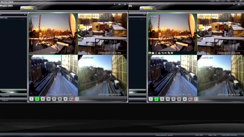Image resolution: width=244 pixels, height=137 pixels.
Task: Click RAM usage in status bar
Action: (x=212, y=135)
